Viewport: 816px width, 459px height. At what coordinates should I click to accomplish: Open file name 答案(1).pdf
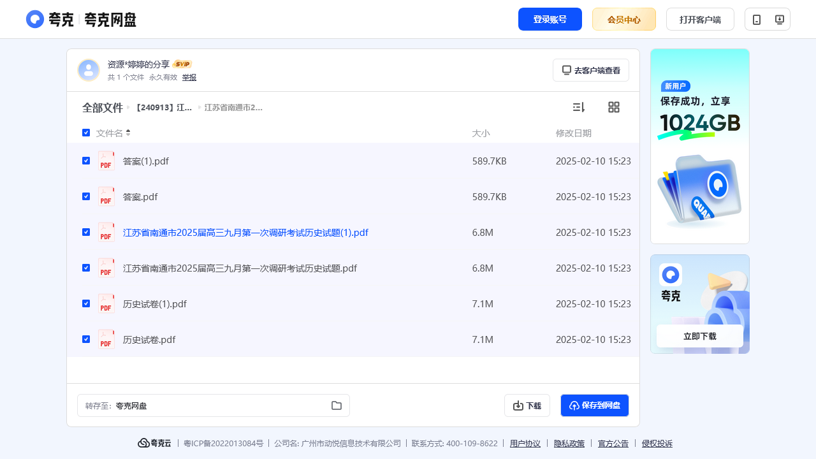[x=146, y=161]
